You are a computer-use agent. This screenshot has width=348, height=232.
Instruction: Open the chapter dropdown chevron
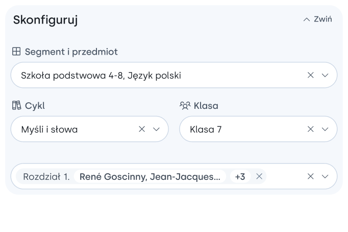[x=325, y=176]
